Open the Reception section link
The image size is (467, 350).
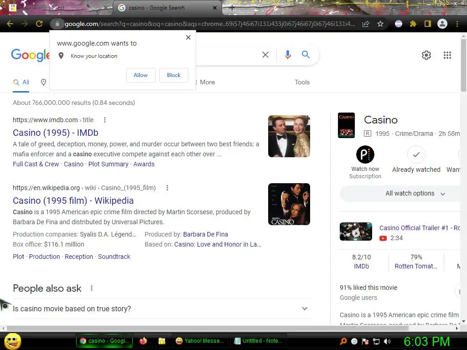79,257
